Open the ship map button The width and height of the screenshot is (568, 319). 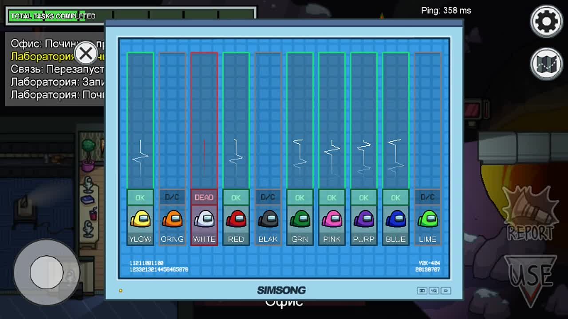[x=546, y=64]
